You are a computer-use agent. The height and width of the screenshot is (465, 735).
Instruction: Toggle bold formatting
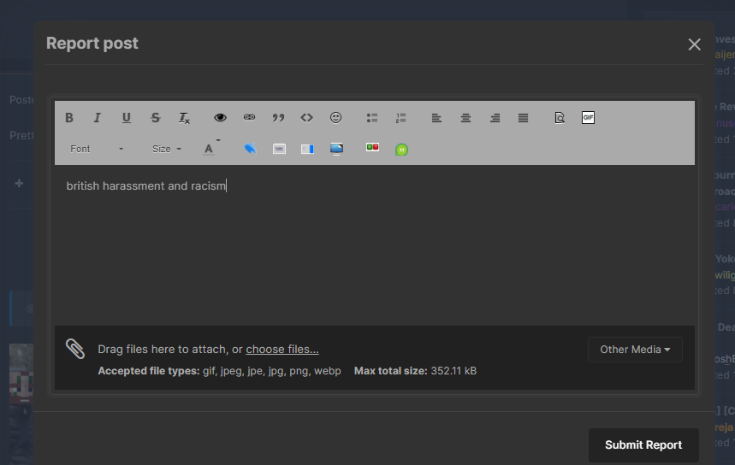69,118
